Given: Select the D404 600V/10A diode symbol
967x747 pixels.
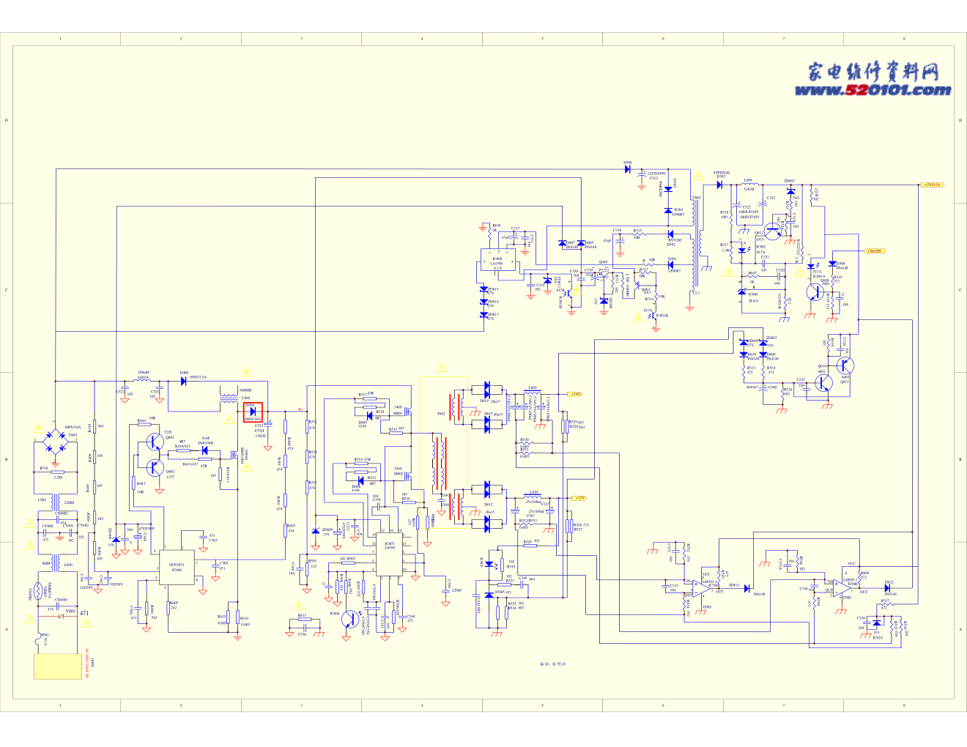Looking at the screenshot, I should point(253,412).
